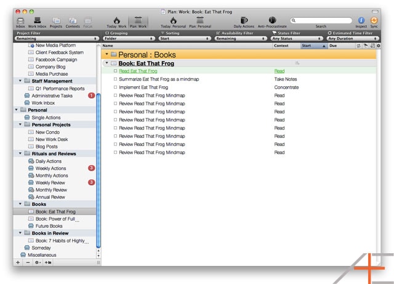394x284 pixels.
Task: Click the Future Books list icon
Action: point(31,226)
